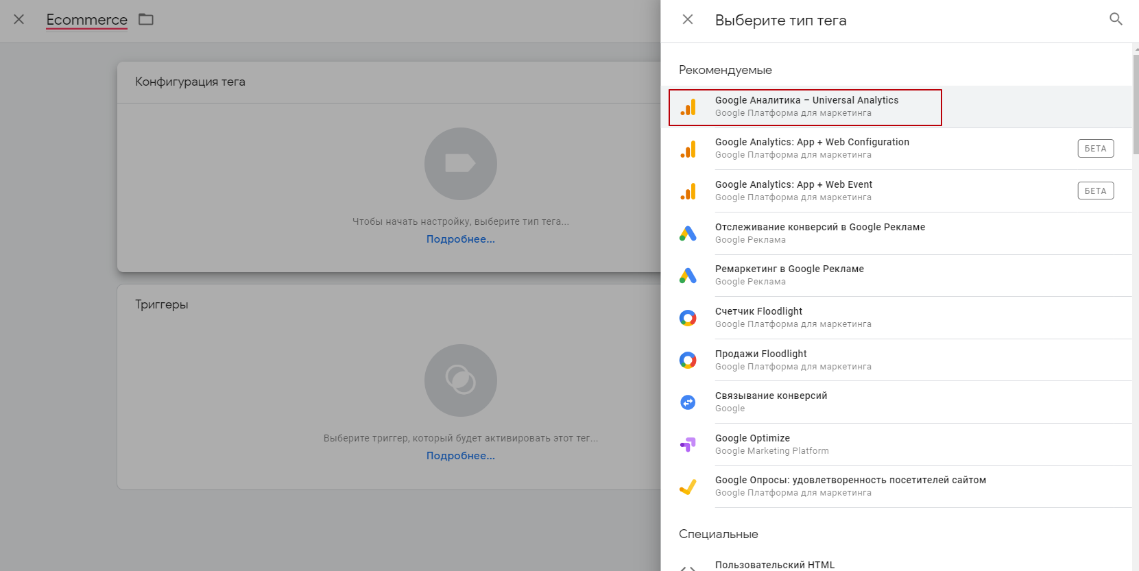Rename the Ecommerce tag title
Screen dimensions: 1139x571
click(87, 20)
